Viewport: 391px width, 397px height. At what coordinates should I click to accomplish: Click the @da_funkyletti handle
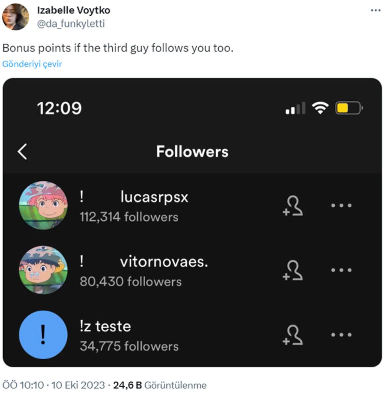click(x=71, y=24)
